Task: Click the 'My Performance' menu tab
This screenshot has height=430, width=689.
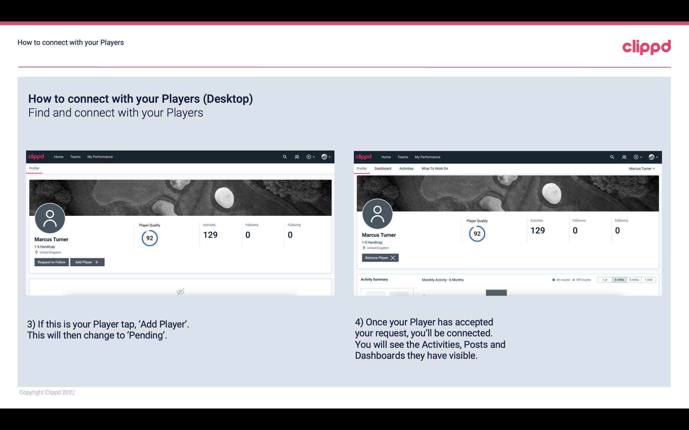Action: tap(100, 156)
